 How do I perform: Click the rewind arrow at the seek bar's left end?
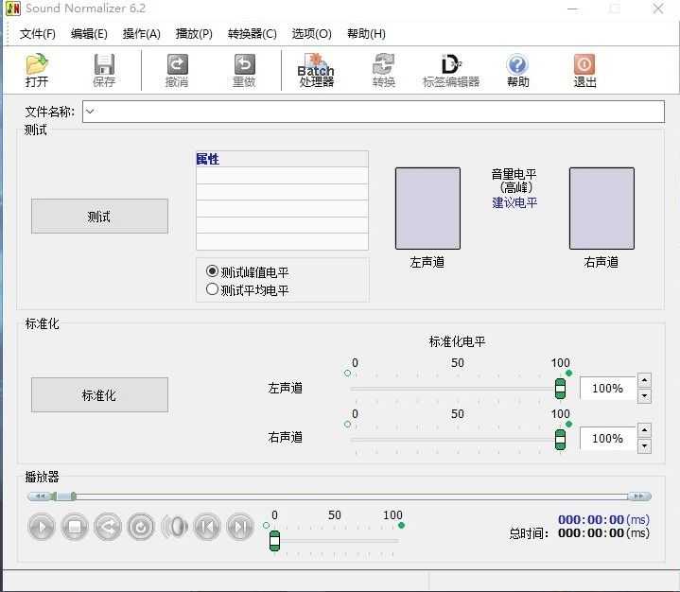(x=40, y=496)
